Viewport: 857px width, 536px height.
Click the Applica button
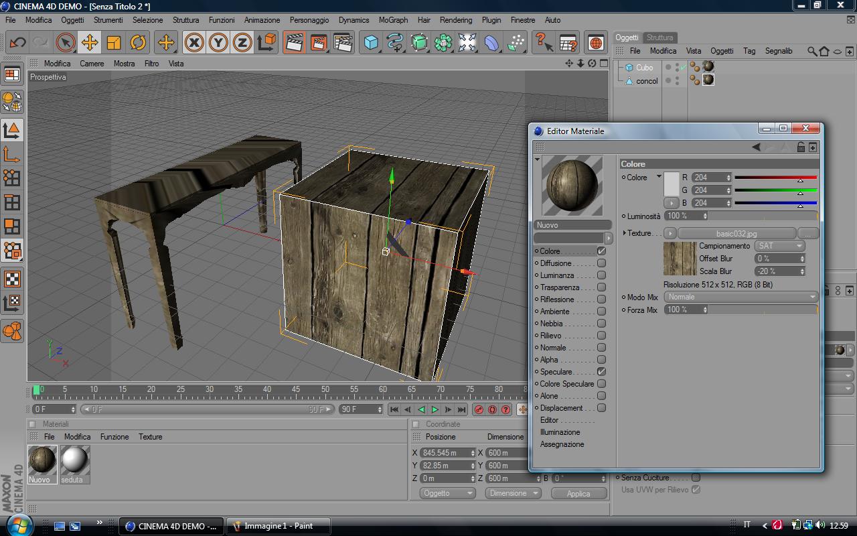click(x=578, y=493)
